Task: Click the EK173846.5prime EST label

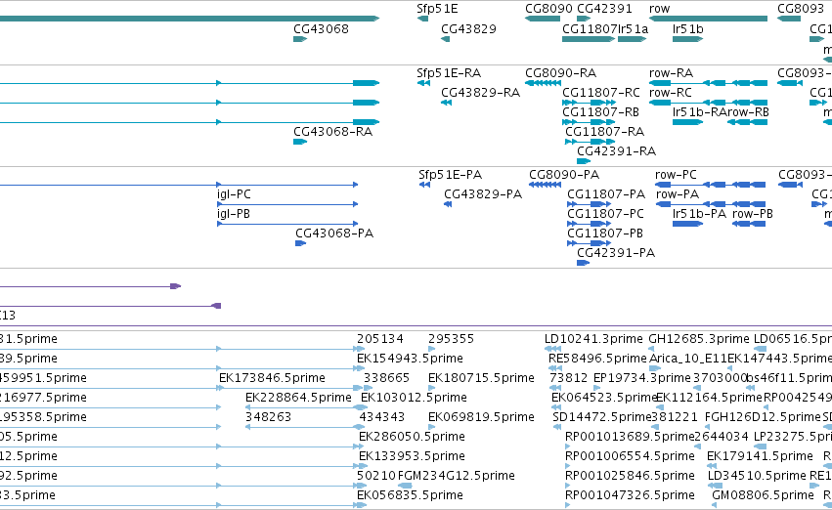Action: pyautogui.click(x=272, y=378)
